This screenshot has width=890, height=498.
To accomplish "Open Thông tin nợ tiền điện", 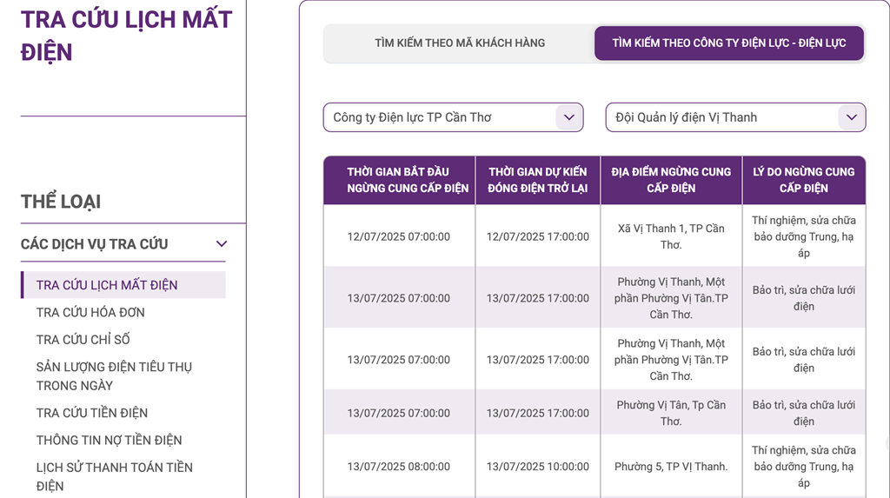I will [x=109, y=440].
